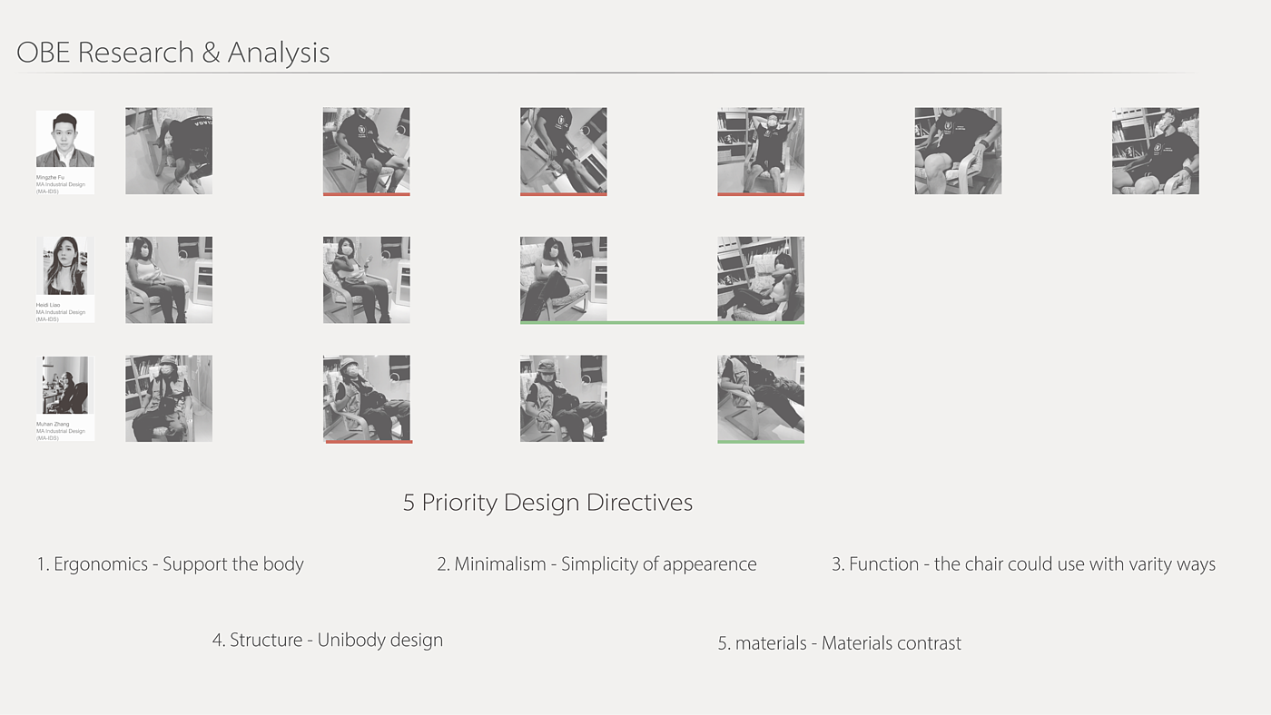Open Muhan Zhang's first chair photo

(169, 398)
